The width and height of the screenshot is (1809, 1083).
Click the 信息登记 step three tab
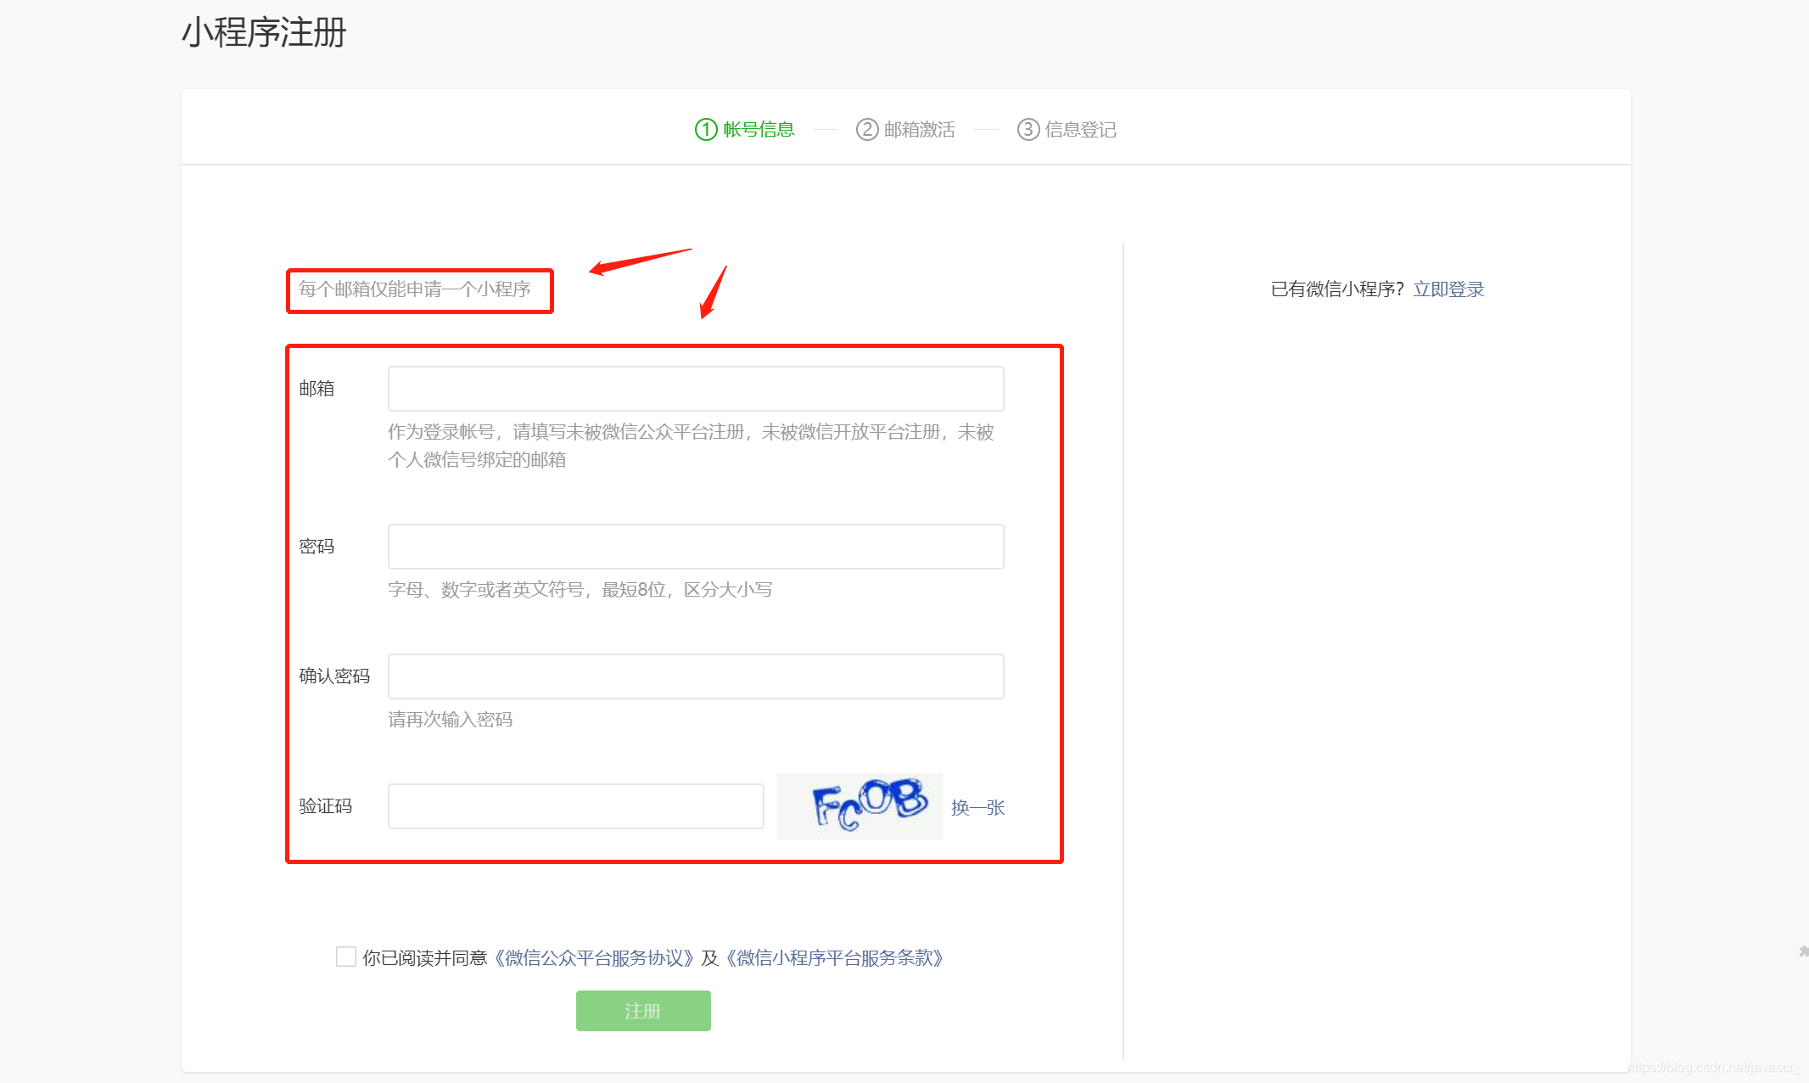[x=1067, y=129]
